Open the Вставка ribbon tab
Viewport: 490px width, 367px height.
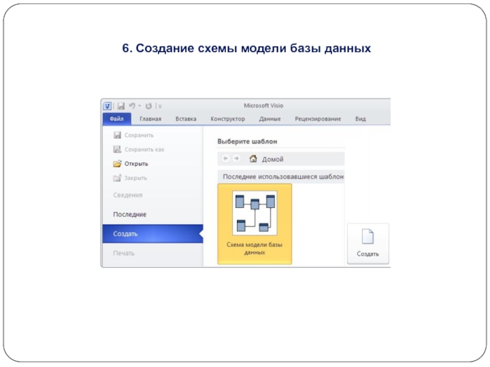click(186, 119)
